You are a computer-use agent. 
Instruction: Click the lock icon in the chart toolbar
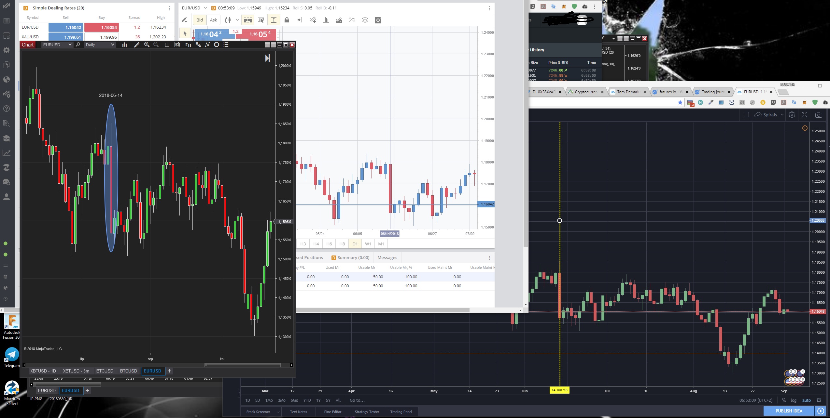[x=287, y=20]
